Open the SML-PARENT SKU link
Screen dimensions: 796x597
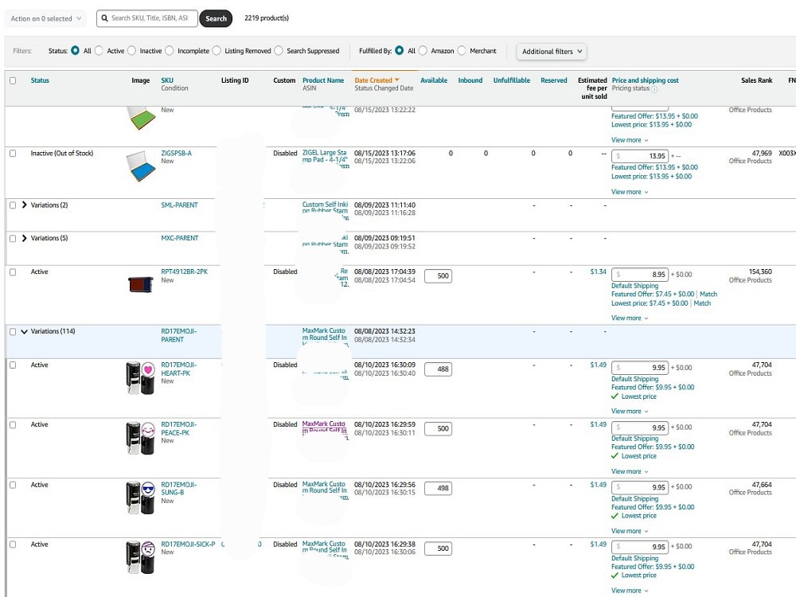tap(179, 205)
